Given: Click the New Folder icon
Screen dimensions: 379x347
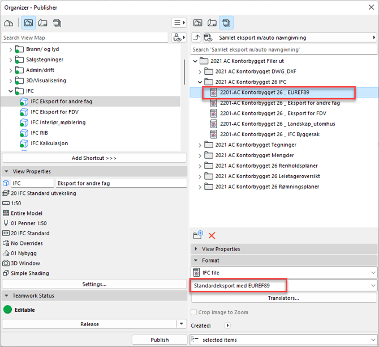Looking at the screenshot, I should tap(198, 235).
